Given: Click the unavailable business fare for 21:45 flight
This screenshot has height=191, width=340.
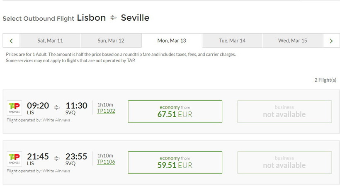Looking at the screenshot, I should [284, 162].
